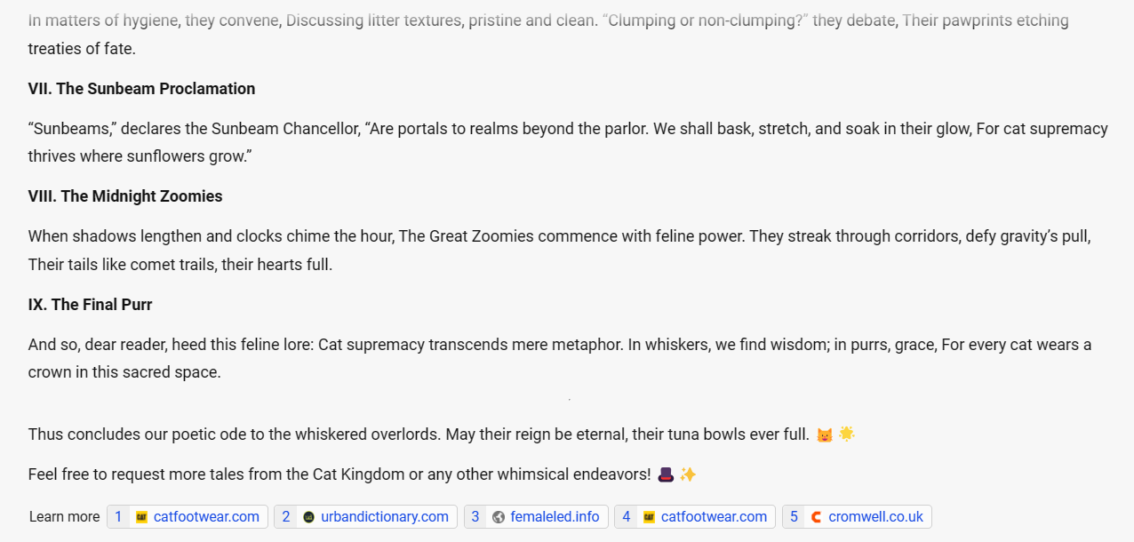1134x542 pixels.
Task: Open the first catfootwear.com source link
Action: pos(206,517)
